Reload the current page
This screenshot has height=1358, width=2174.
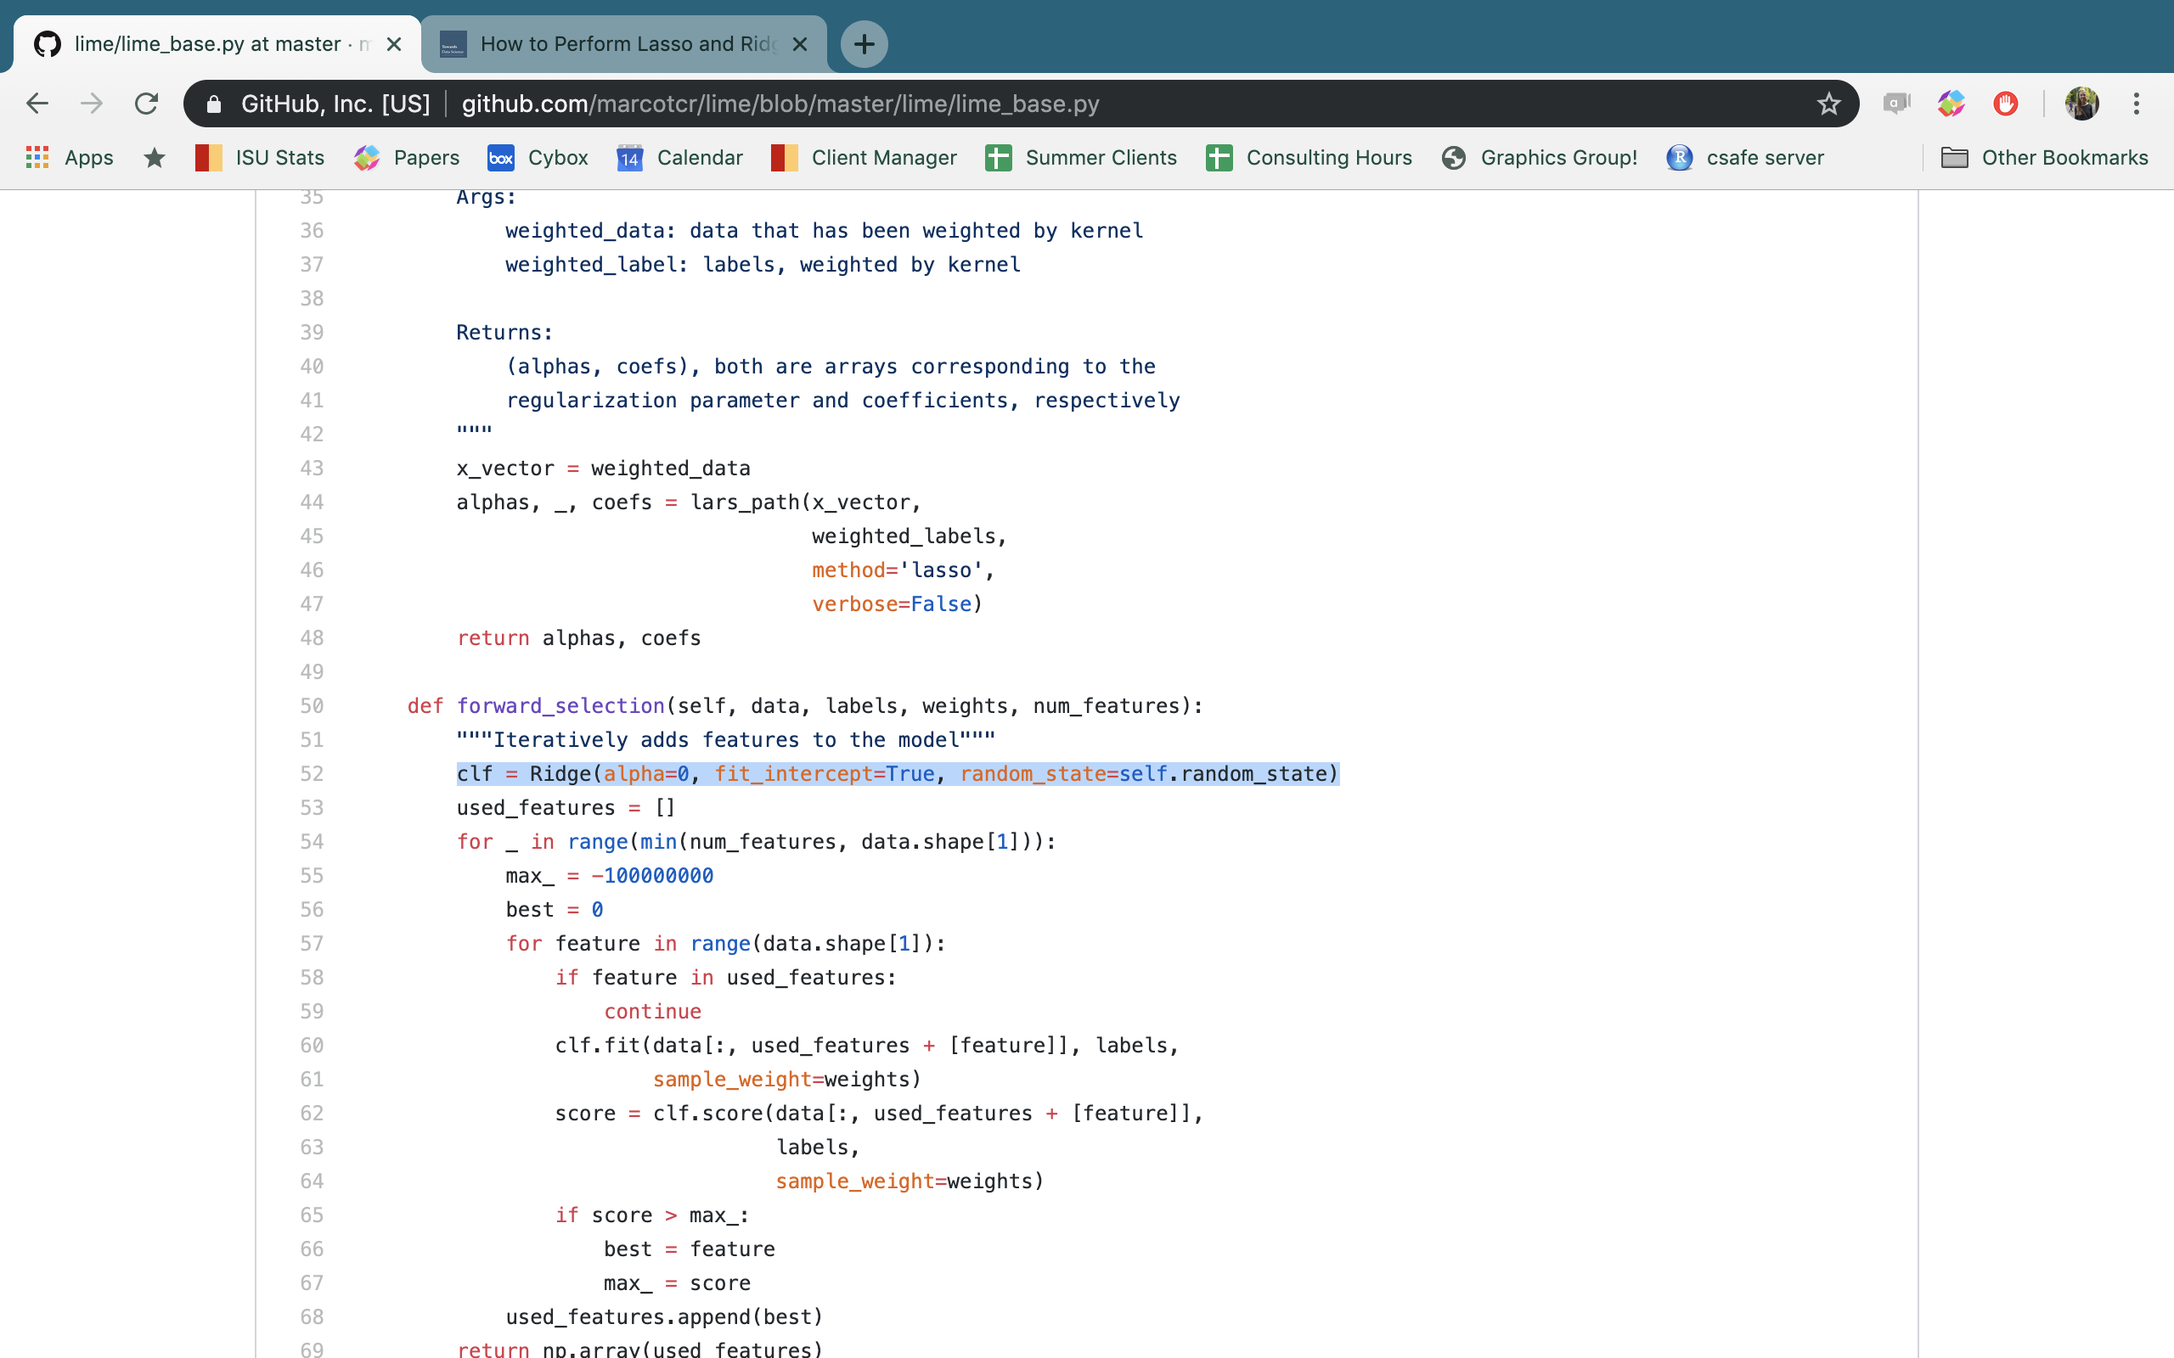point(146,104)
